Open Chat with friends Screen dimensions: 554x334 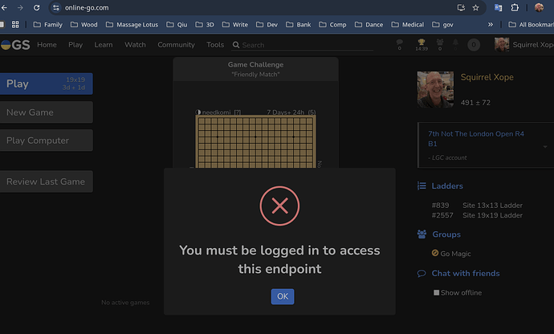(x=466, y=274)
